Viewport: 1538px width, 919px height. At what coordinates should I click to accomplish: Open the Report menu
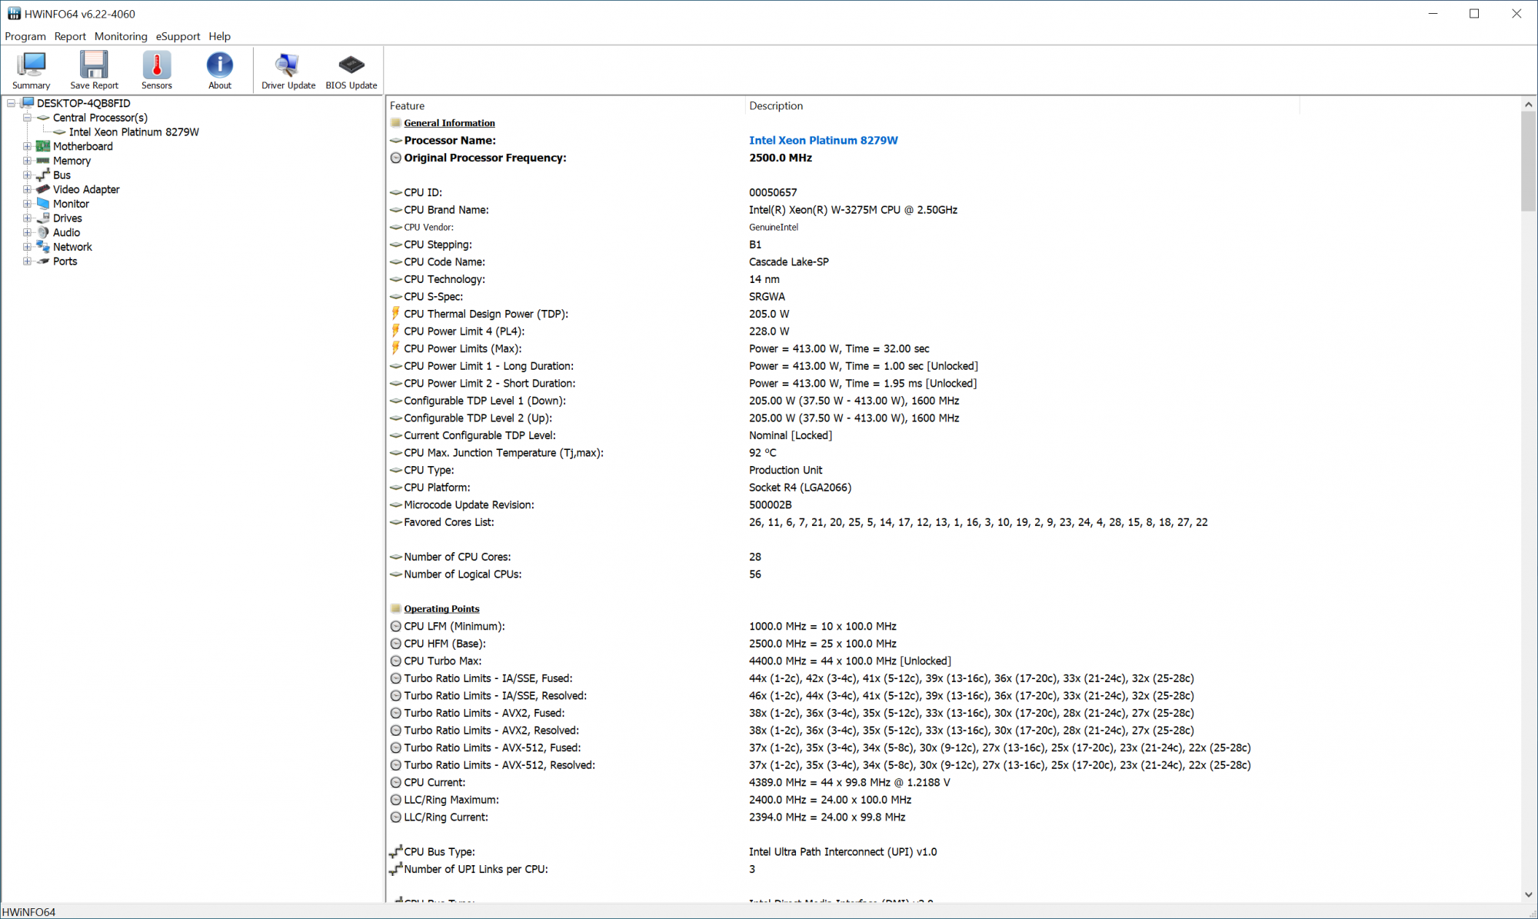(70, 36)
